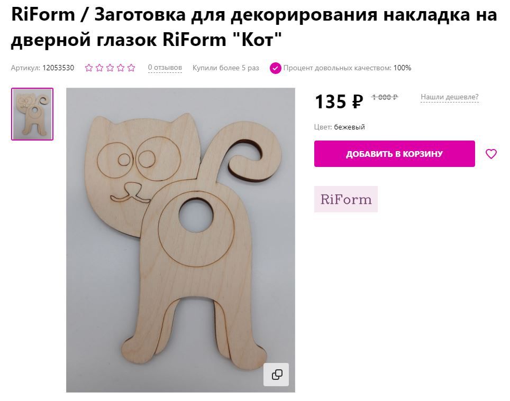Click the Цвет: бежевый color label

tap(339, 127)
